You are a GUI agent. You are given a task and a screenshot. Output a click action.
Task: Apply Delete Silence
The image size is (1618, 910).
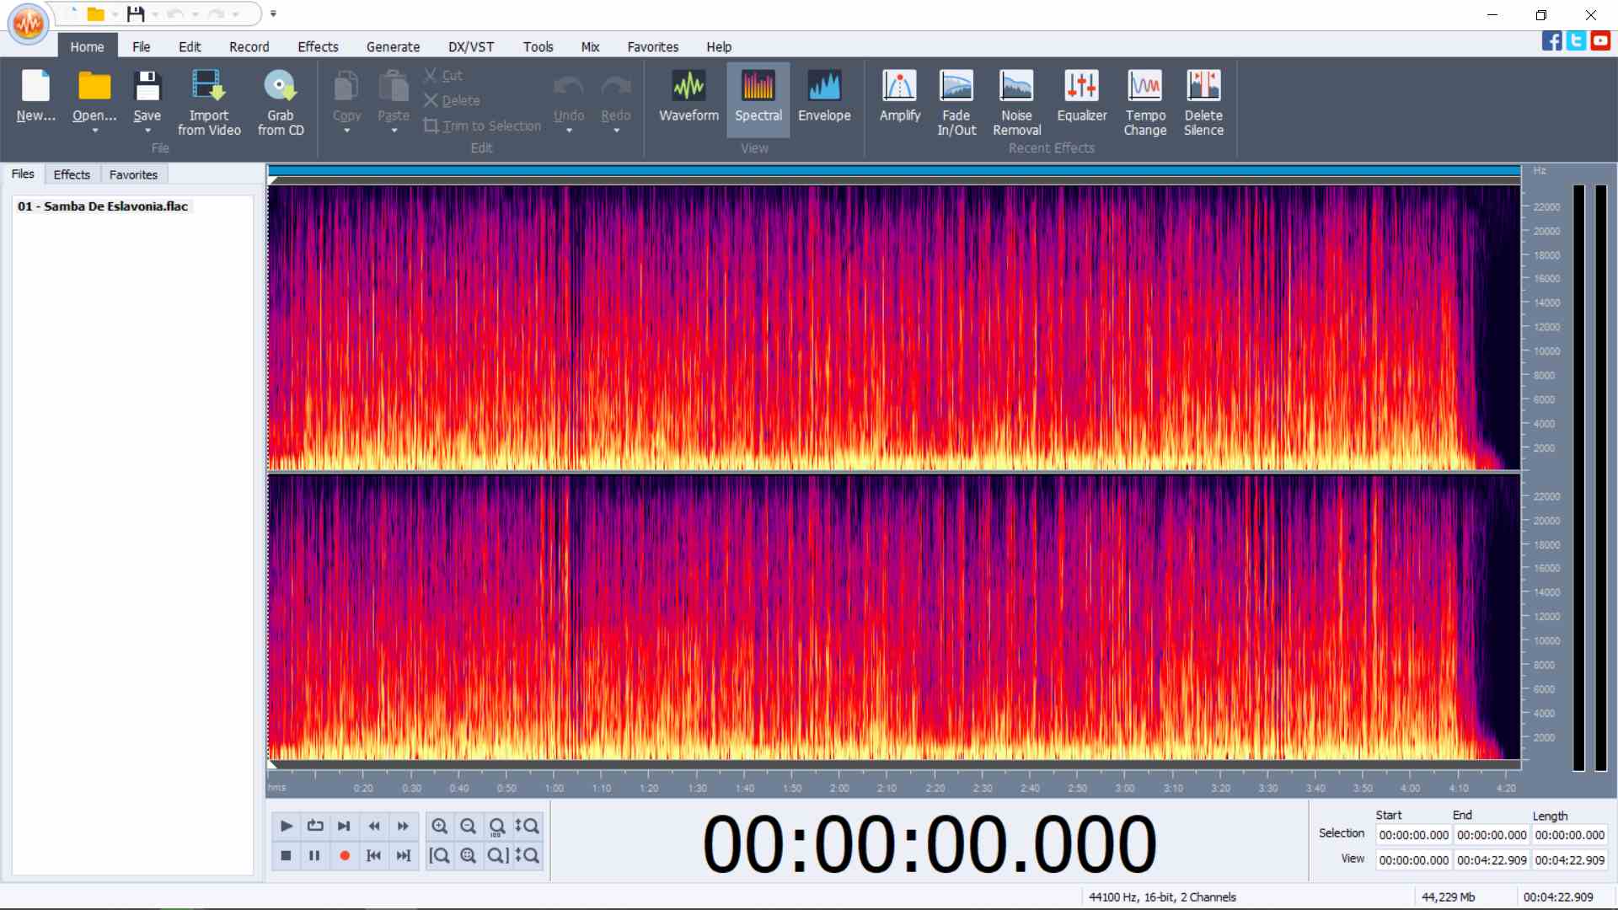[1203, 101]
